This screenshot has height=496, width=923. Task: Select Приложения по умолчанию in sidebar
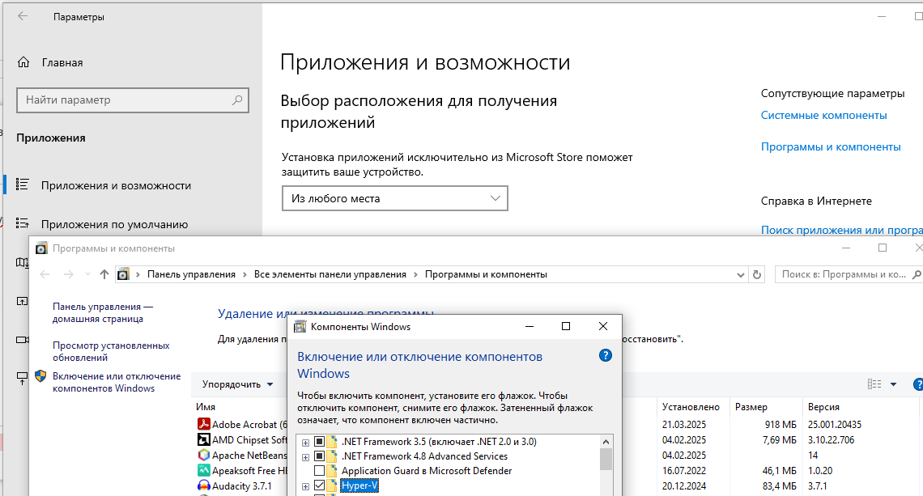point(114,224)
